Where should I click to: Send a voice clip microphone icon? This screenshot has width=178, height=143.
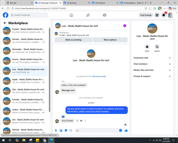(56, 130)
